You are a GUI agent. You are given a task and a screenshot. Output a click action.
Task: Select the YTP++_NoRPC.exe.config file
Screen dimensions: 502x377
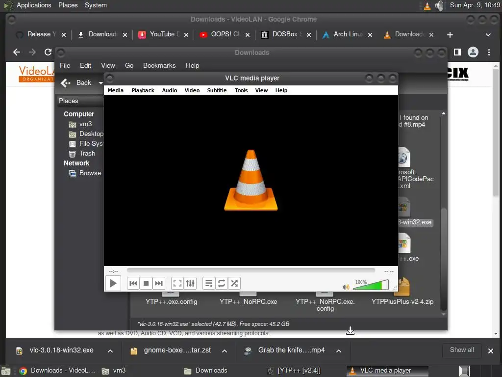325,305
